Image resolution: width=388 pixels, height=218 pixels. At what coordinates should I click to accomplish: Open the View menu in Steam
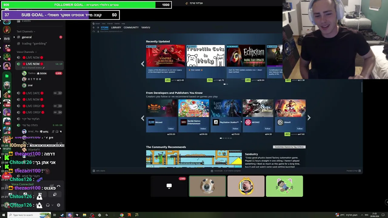(x=103, y=24)
